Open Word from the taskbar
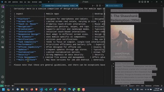164x92 pixels. (55, 89)
